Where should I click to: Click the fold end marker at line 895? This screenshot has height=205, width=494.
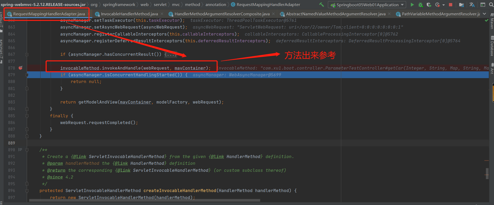[x=27, y=184]
